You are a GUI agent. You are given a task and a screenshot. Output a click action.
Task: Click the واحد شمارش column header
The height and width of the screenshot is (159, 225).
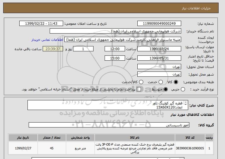pyautogui.click(x=80, y=137)
